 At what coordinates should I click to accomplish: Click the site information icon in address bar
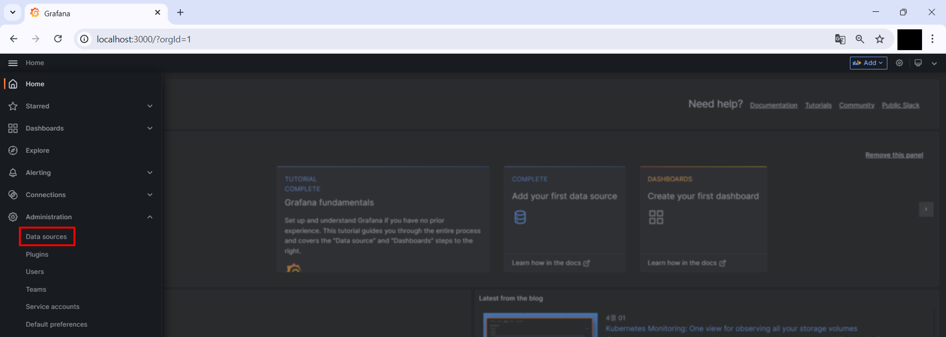[x=85, y=39]
